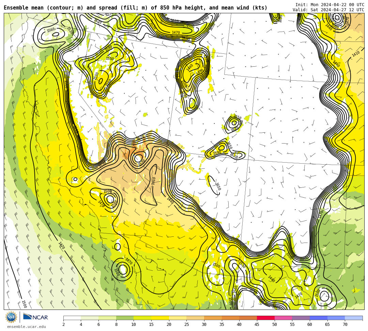This screenshot has width=368, height=331.
Task: Pick the light green 6–8 m colorbar swatch
Action: point(107,318)
